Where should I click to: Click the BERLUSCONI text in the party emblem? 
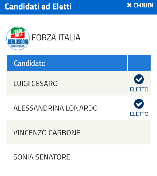pos(18,42)
